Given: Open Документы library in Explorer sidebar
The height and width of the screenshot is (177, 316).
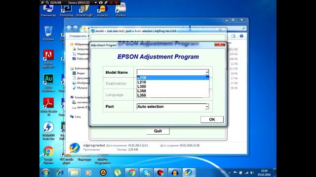Looking at the screenshot, I should point(80,78).
